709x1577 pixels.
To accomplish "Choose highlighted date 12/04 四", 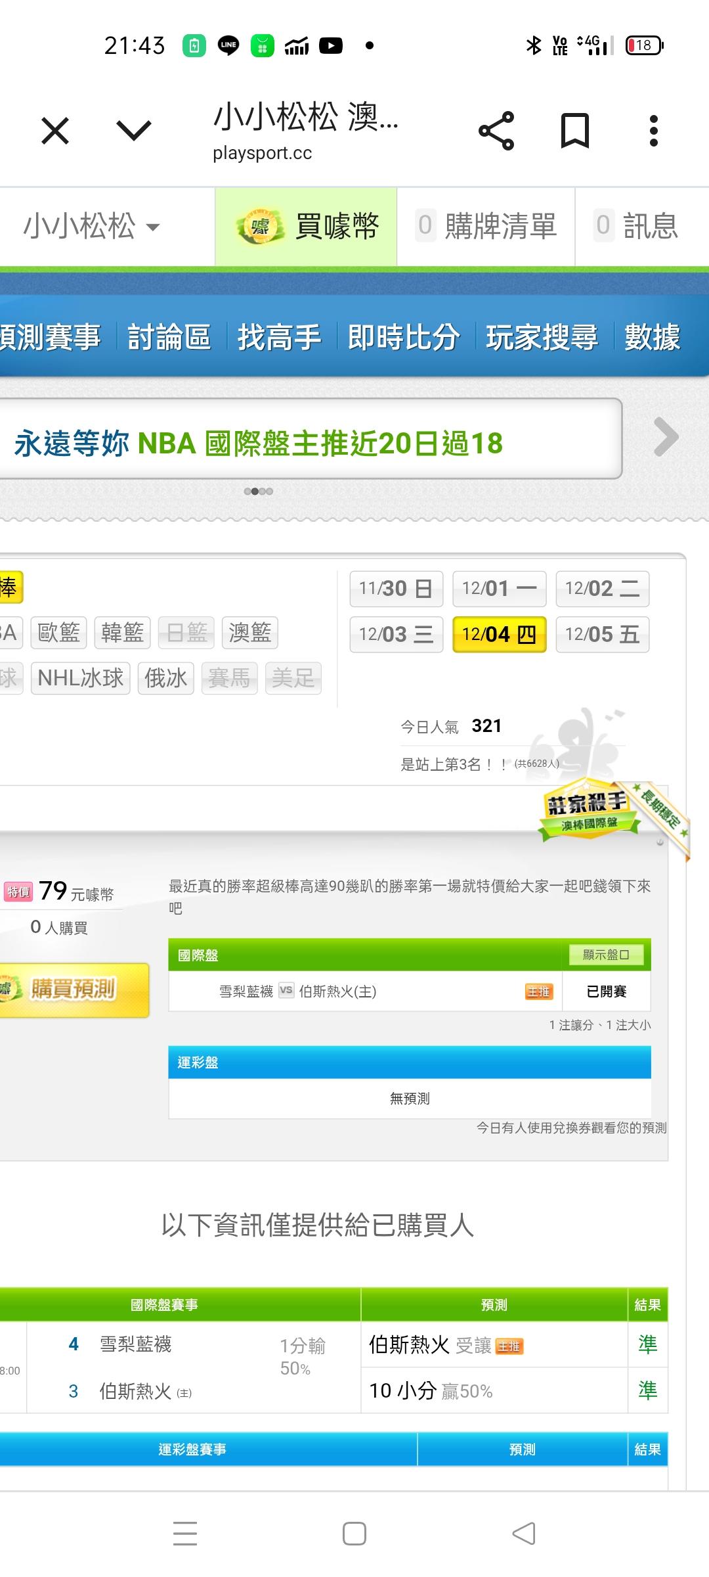I will coord(500,634).
